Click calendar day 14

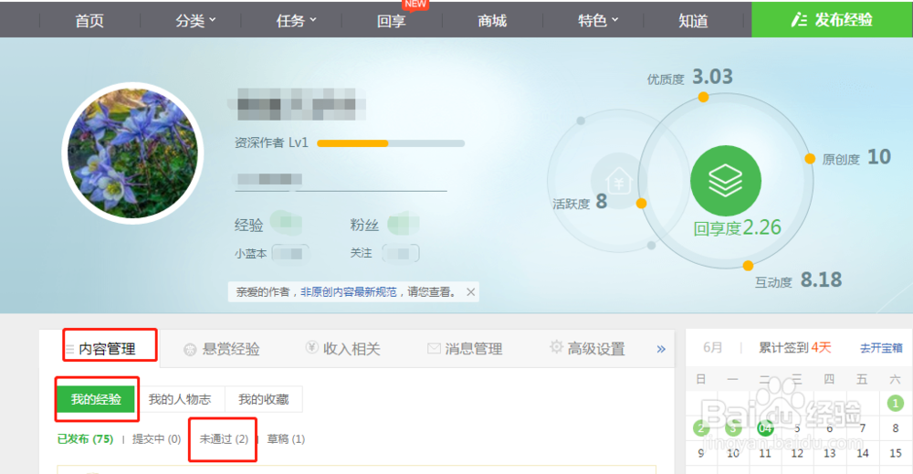coord(863,453)
